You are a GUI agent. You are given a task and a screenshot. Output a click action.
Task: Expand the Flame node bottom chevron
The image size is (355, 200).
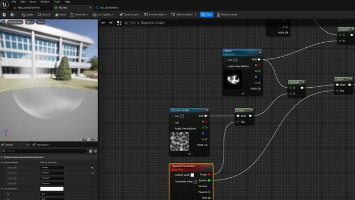[243, 93]
